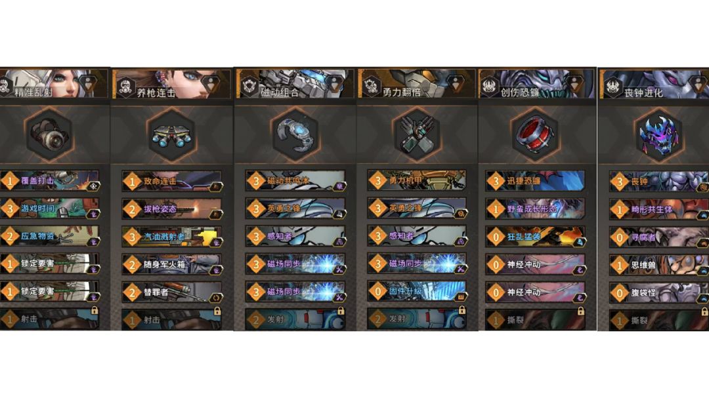
Task: Select the 游戏时间 card
Action: [x=50, y=209]
